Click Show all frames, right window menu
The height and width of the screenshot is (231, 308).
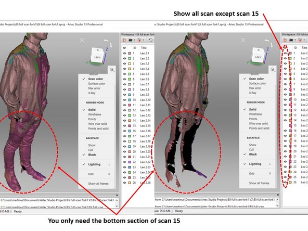pos(259,183)
